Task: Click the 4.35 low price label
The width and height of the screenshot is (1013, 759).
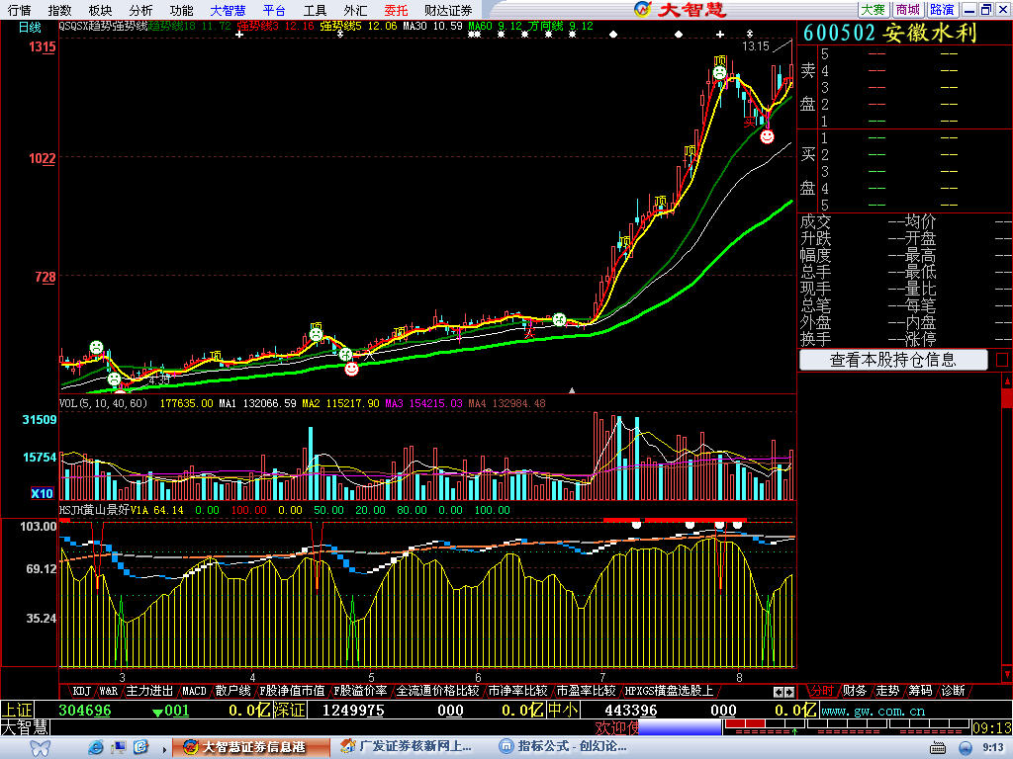Action: (x=159, y=380)
